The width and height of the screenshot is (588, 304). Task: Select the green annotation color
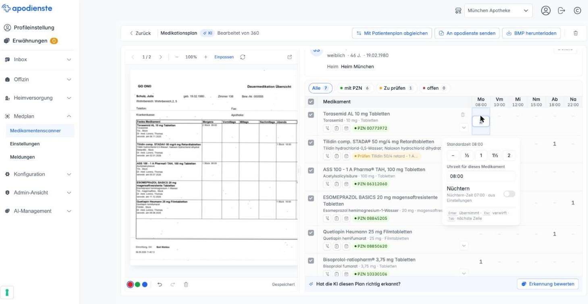(x=137, y=284)
